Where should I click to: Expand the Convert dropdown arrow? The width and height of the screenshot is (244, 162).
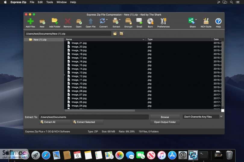click(107, 20)
